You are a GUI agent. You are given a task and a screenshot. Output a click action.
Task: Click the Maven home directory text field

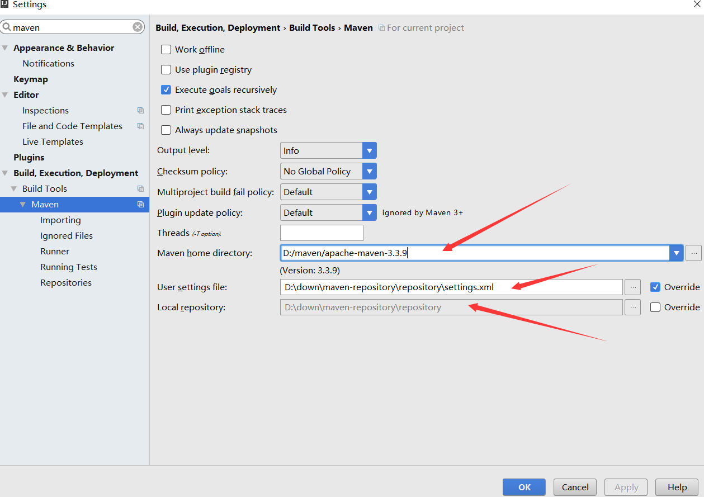point(475,253)
